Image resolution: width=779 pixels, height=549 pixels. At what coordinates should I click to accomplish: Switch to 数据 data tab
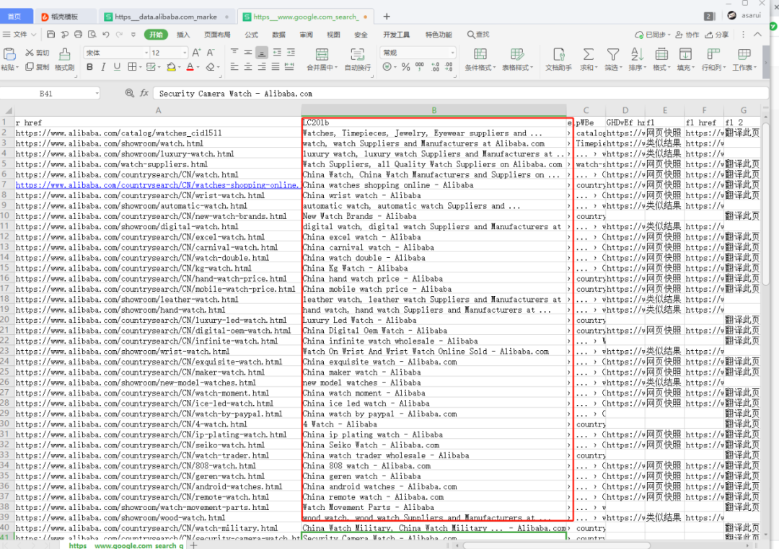278,35
